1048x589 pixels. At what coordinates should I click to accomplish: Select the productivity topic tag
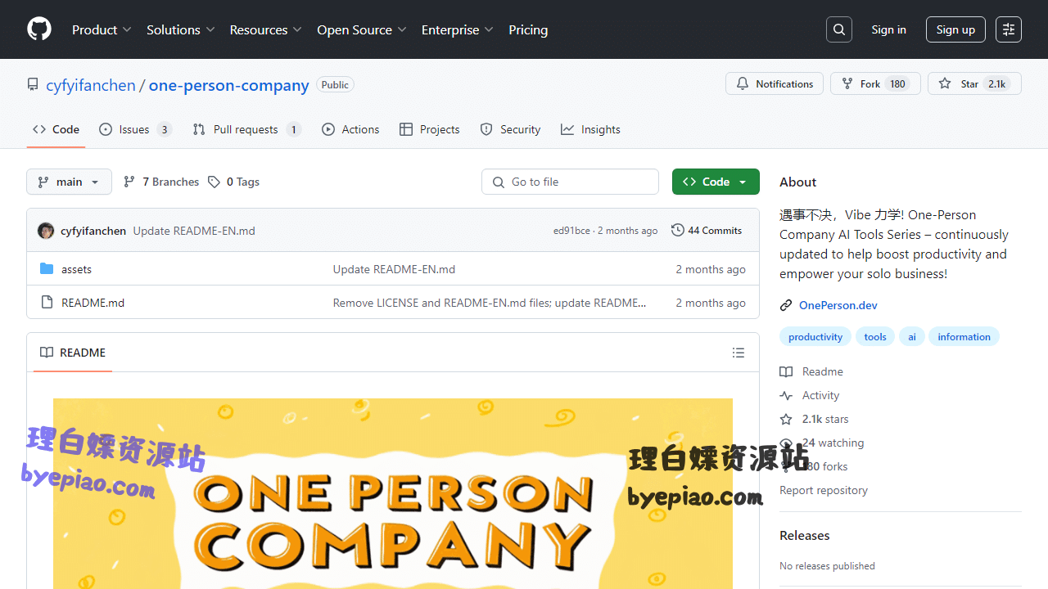[815, 337]
